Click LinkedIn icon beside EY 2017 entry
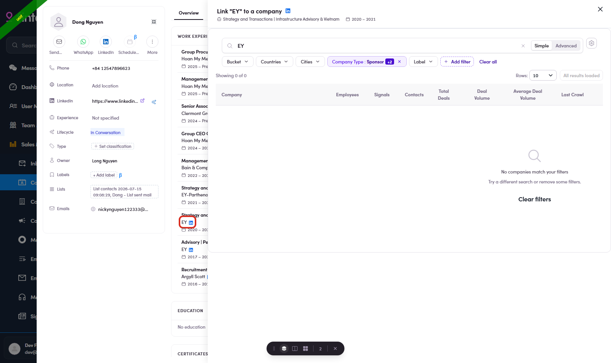This screenshot has width=611, height=363. click(x=191, y=250)
